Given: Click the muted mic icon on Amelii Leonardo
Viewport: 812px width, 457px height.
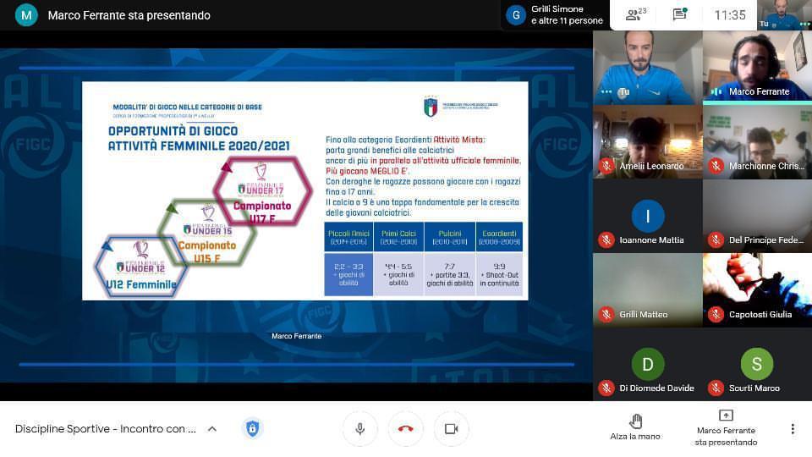Looking at the screenshot, I should (606, 166).
